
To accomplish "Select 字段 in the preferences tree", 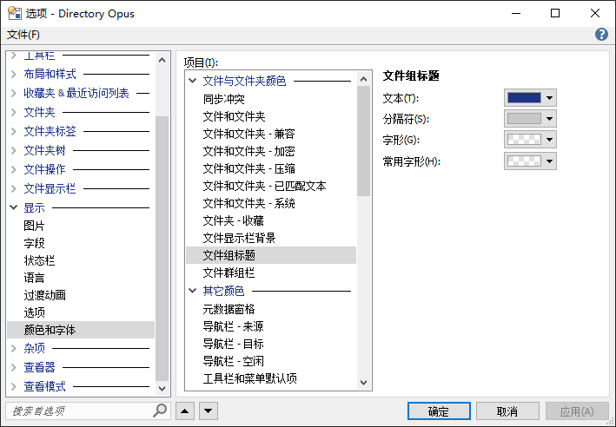I will [34, 243].
